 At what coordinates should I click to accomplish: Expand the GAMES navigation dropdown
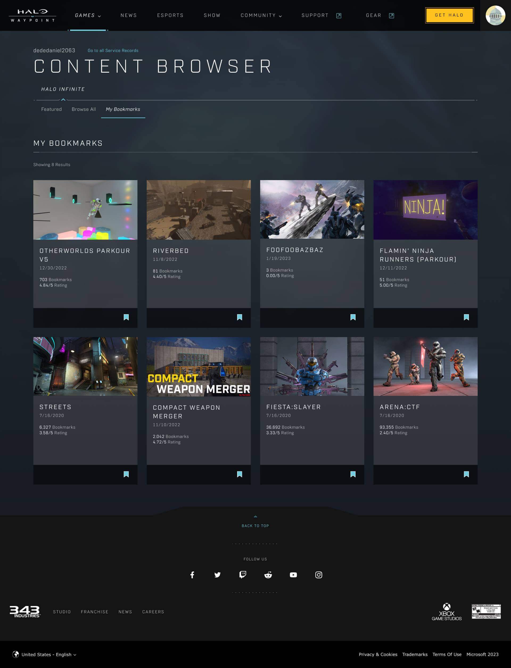(88, 15)
